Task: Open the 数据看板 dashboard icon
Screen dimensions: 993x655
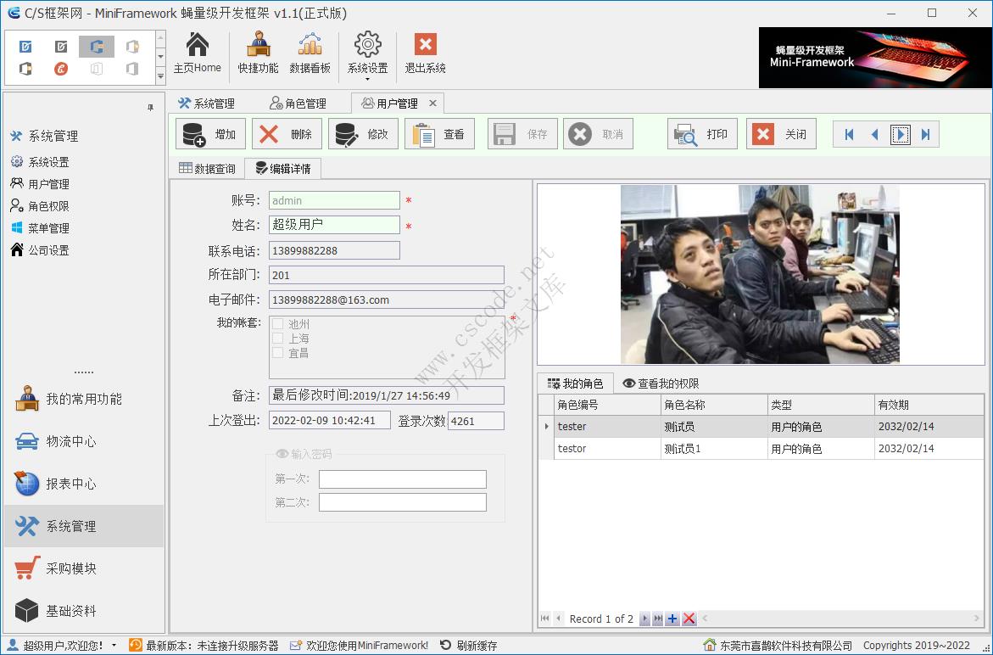Action: [310, 47]
